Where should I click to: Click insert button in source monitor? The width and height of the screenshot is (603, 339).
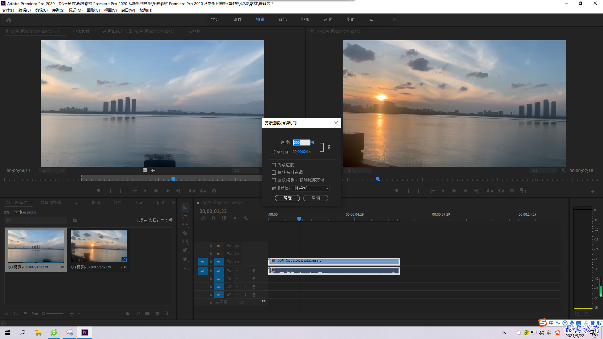click(192, 191)
